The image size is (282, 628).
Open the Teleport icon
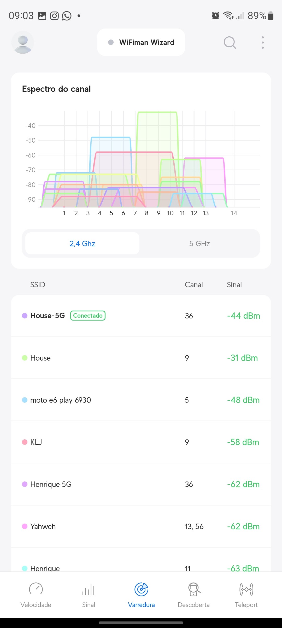[x=246, y=589]
